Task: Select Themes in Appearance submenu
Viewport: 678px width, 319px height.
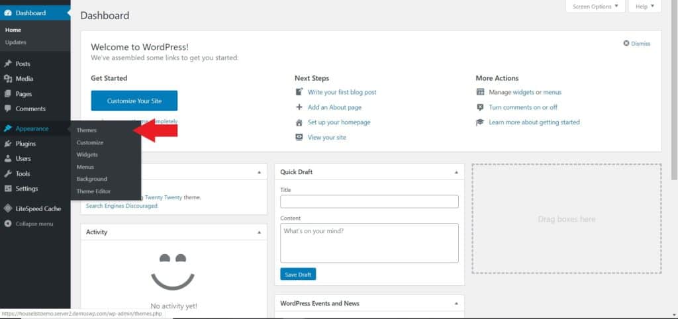Action: tap(87, 130)
